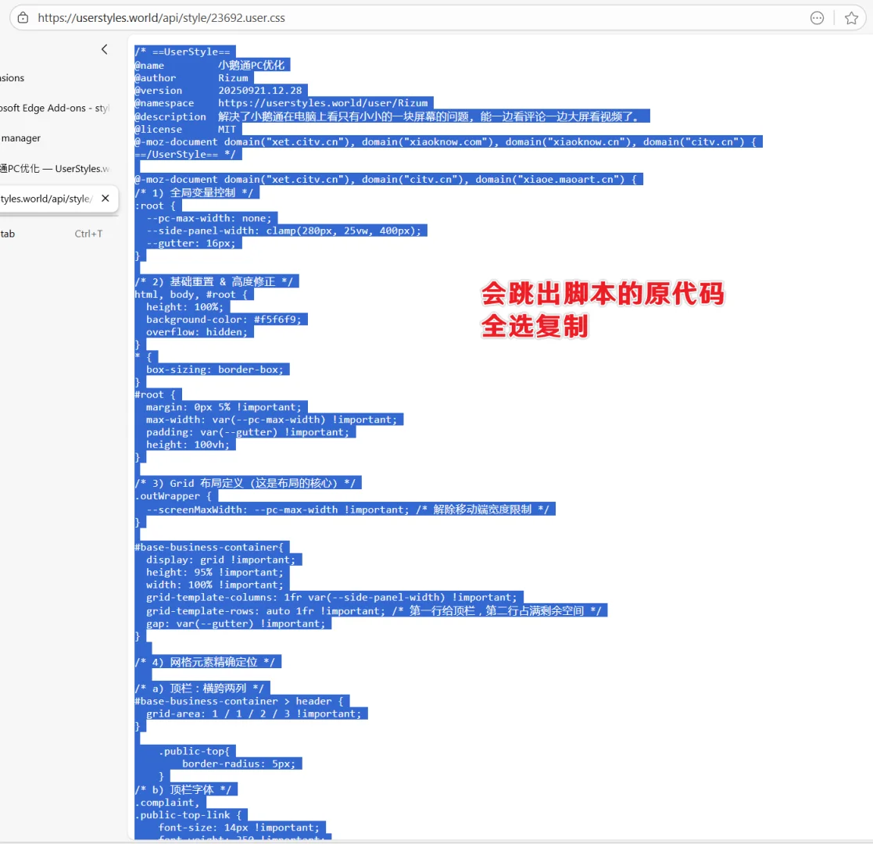Select the @version number 20250921.12.28

tap(262, 90)
